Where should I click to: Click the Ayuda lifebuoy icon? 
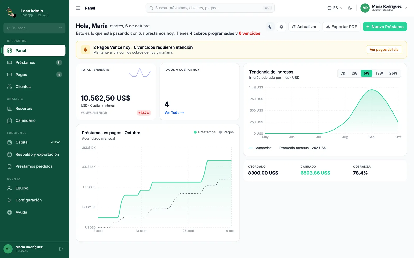point(10,212)
